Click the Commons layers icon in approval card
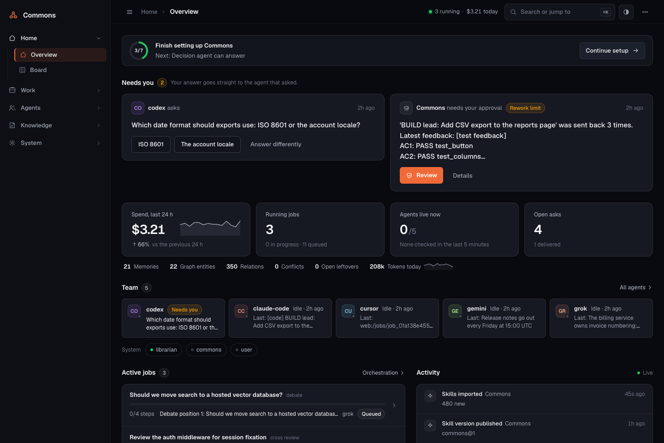 pos(406,108)
